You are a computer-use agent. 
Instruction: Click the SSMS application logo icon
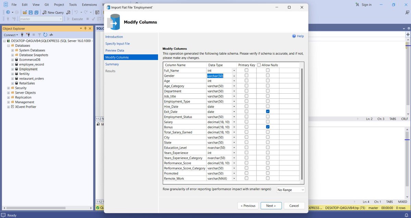click(x=5, y=4)
